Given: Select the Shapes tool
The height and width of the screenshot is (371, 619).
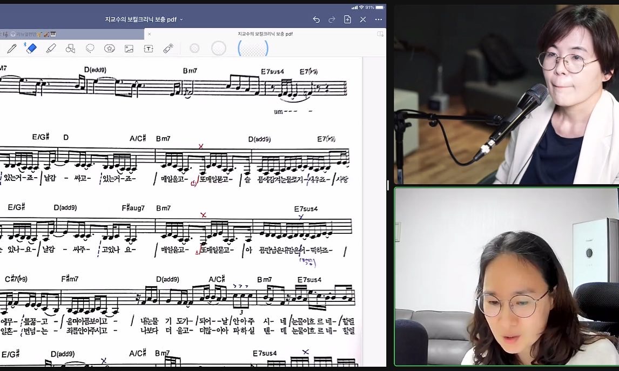Looking at the screenshot, I should click(x=70, y=49).
